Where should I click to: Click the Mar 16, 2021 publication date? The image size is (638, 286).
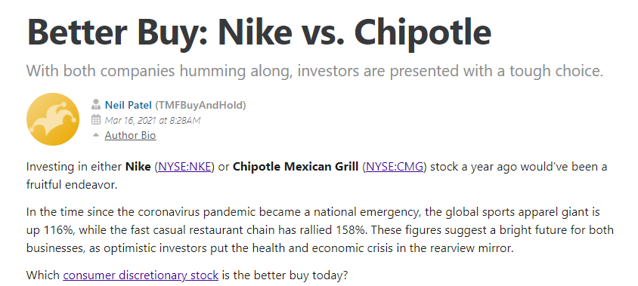click(x=153, y=120)
